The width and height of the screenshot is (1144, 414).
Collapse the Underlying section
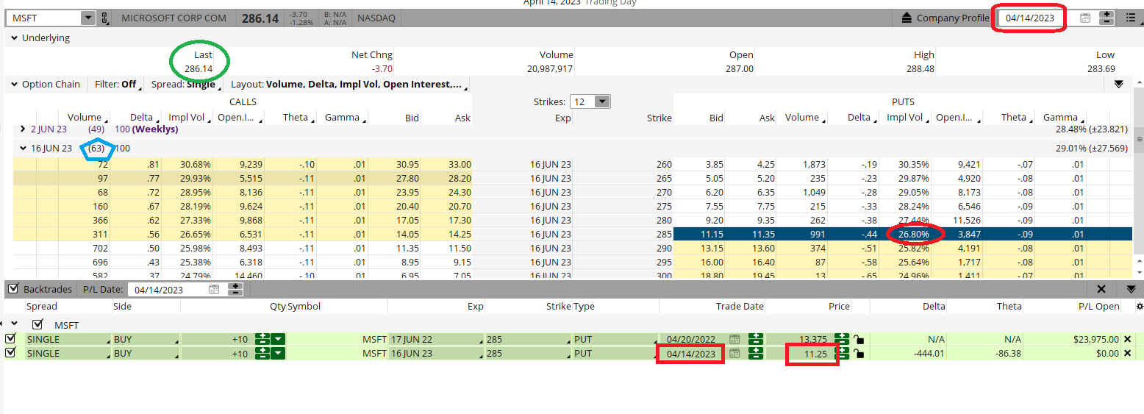point(14,38)
